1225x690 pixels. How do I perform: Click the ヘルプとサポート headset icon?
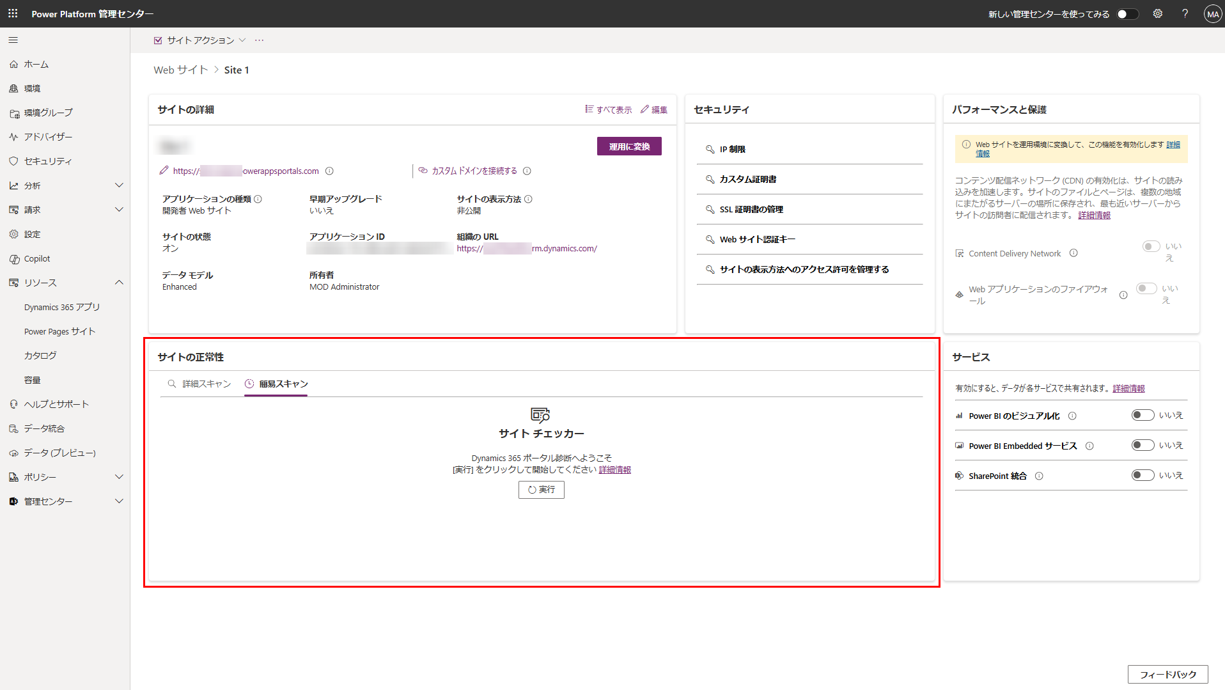[14, 404]
